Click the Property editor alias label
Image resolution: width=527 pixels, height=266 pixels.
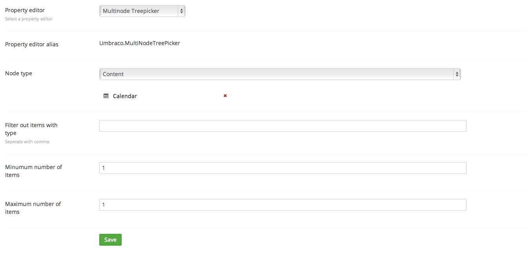pos(32,44)
